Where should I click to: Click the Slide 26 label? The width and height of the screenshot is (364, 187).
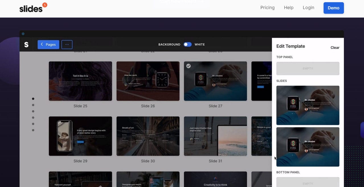pyautogui.click(x=148, y=106)
